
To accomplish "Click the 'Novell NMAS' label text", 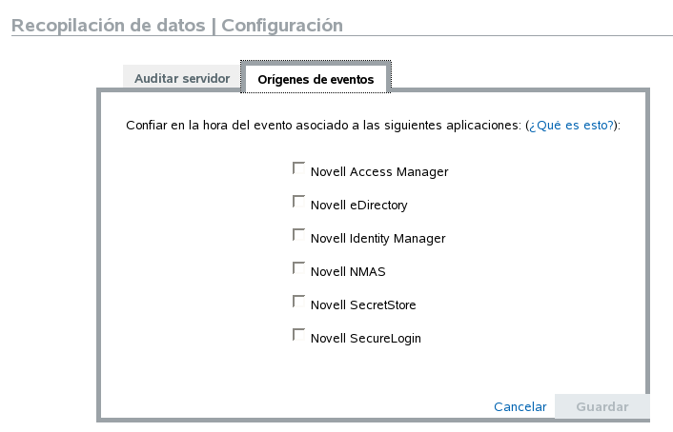I will [x=348, y=272].
